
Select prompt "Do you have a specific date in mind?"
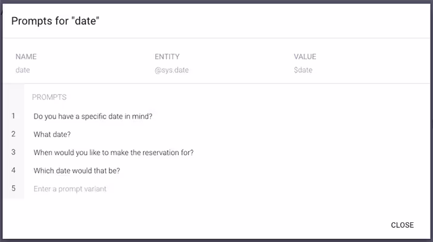[93, 116]
